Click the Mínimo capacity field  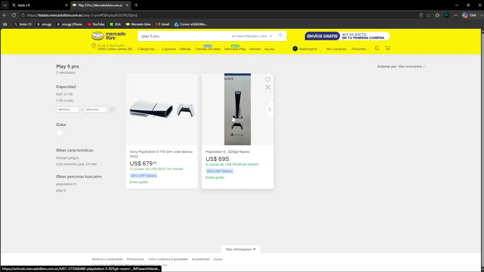coord(68,110)
